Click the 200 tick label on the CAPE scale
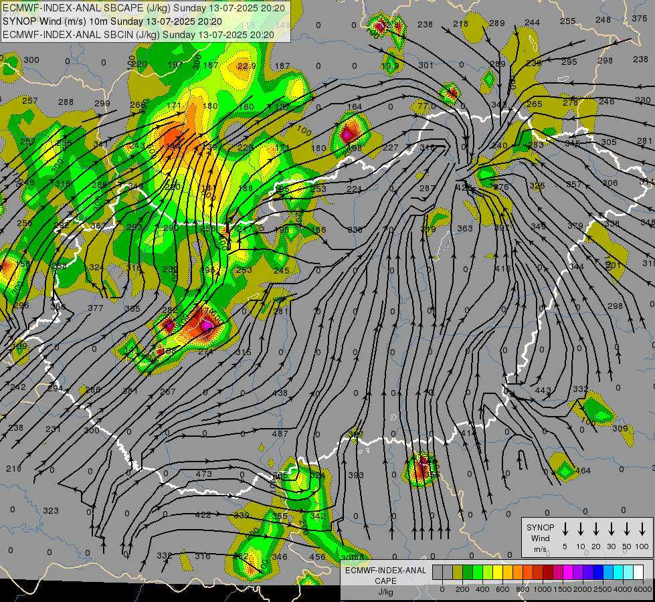 [x=462, y=589]
